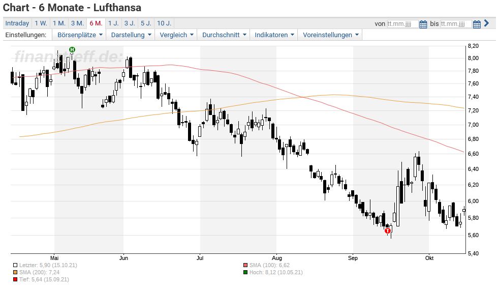The image size is (499, 289).
Task: Click the green H high marker
Action: pos(72,50)
